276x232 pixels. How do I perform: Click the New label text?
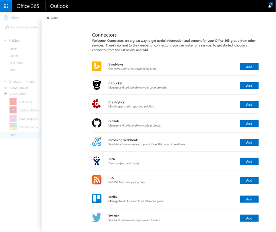pyautogui.click(x=15, y=18)
